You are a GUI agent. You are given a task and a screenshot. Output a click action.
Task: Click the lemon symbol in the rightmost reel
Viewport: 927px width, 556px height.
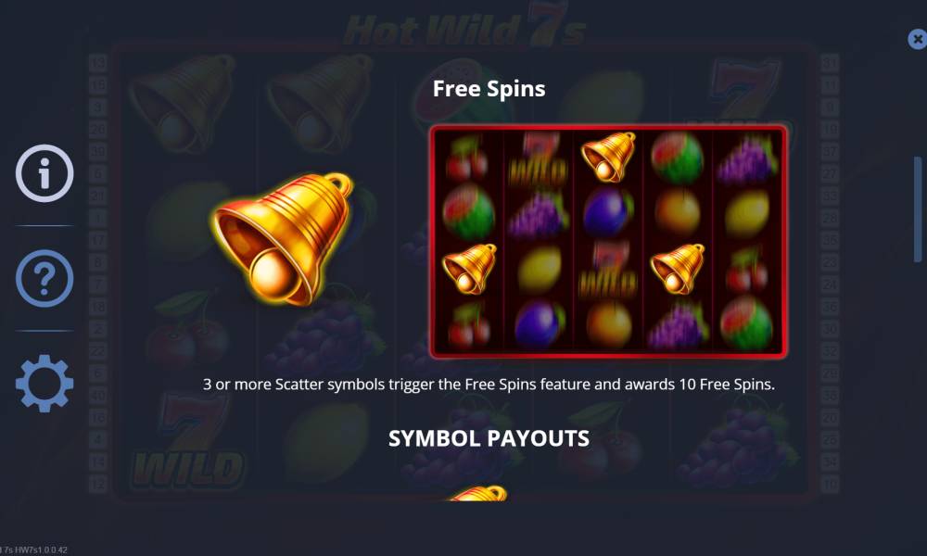tap(746, 214)
